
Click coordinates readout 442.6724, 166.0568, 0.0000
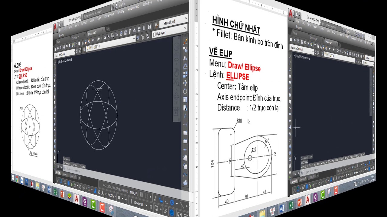(115, 189)
